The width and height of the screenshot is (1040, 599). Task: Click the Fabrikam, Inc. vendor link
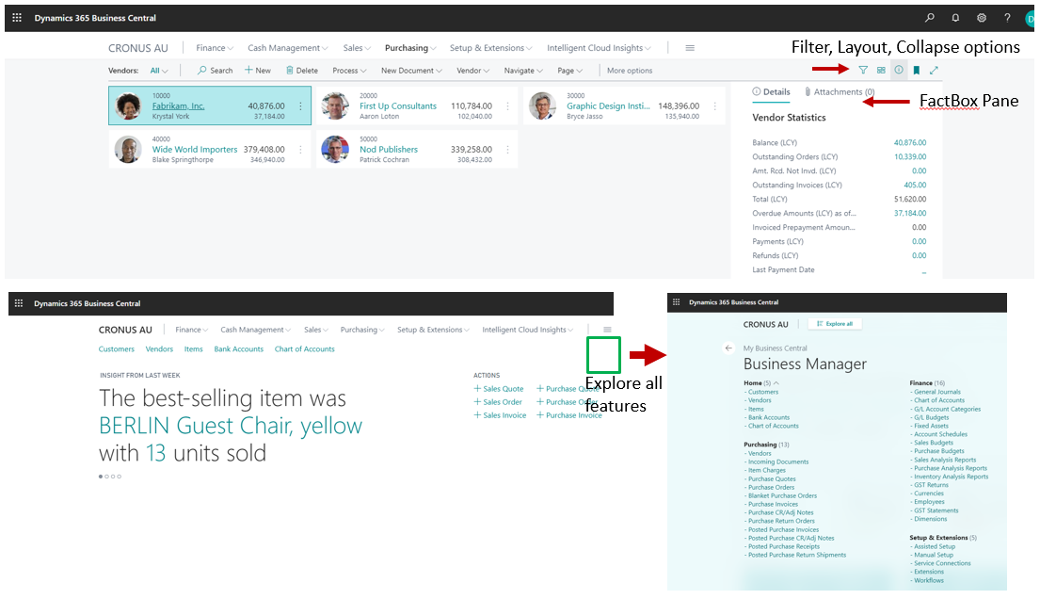pos(178,106)
